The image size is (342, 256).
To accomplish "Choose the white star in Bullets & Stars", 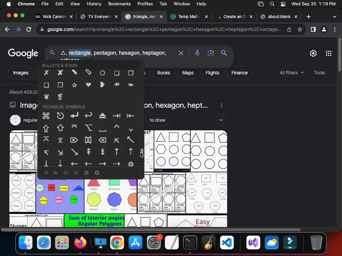I will pos(74,85).
